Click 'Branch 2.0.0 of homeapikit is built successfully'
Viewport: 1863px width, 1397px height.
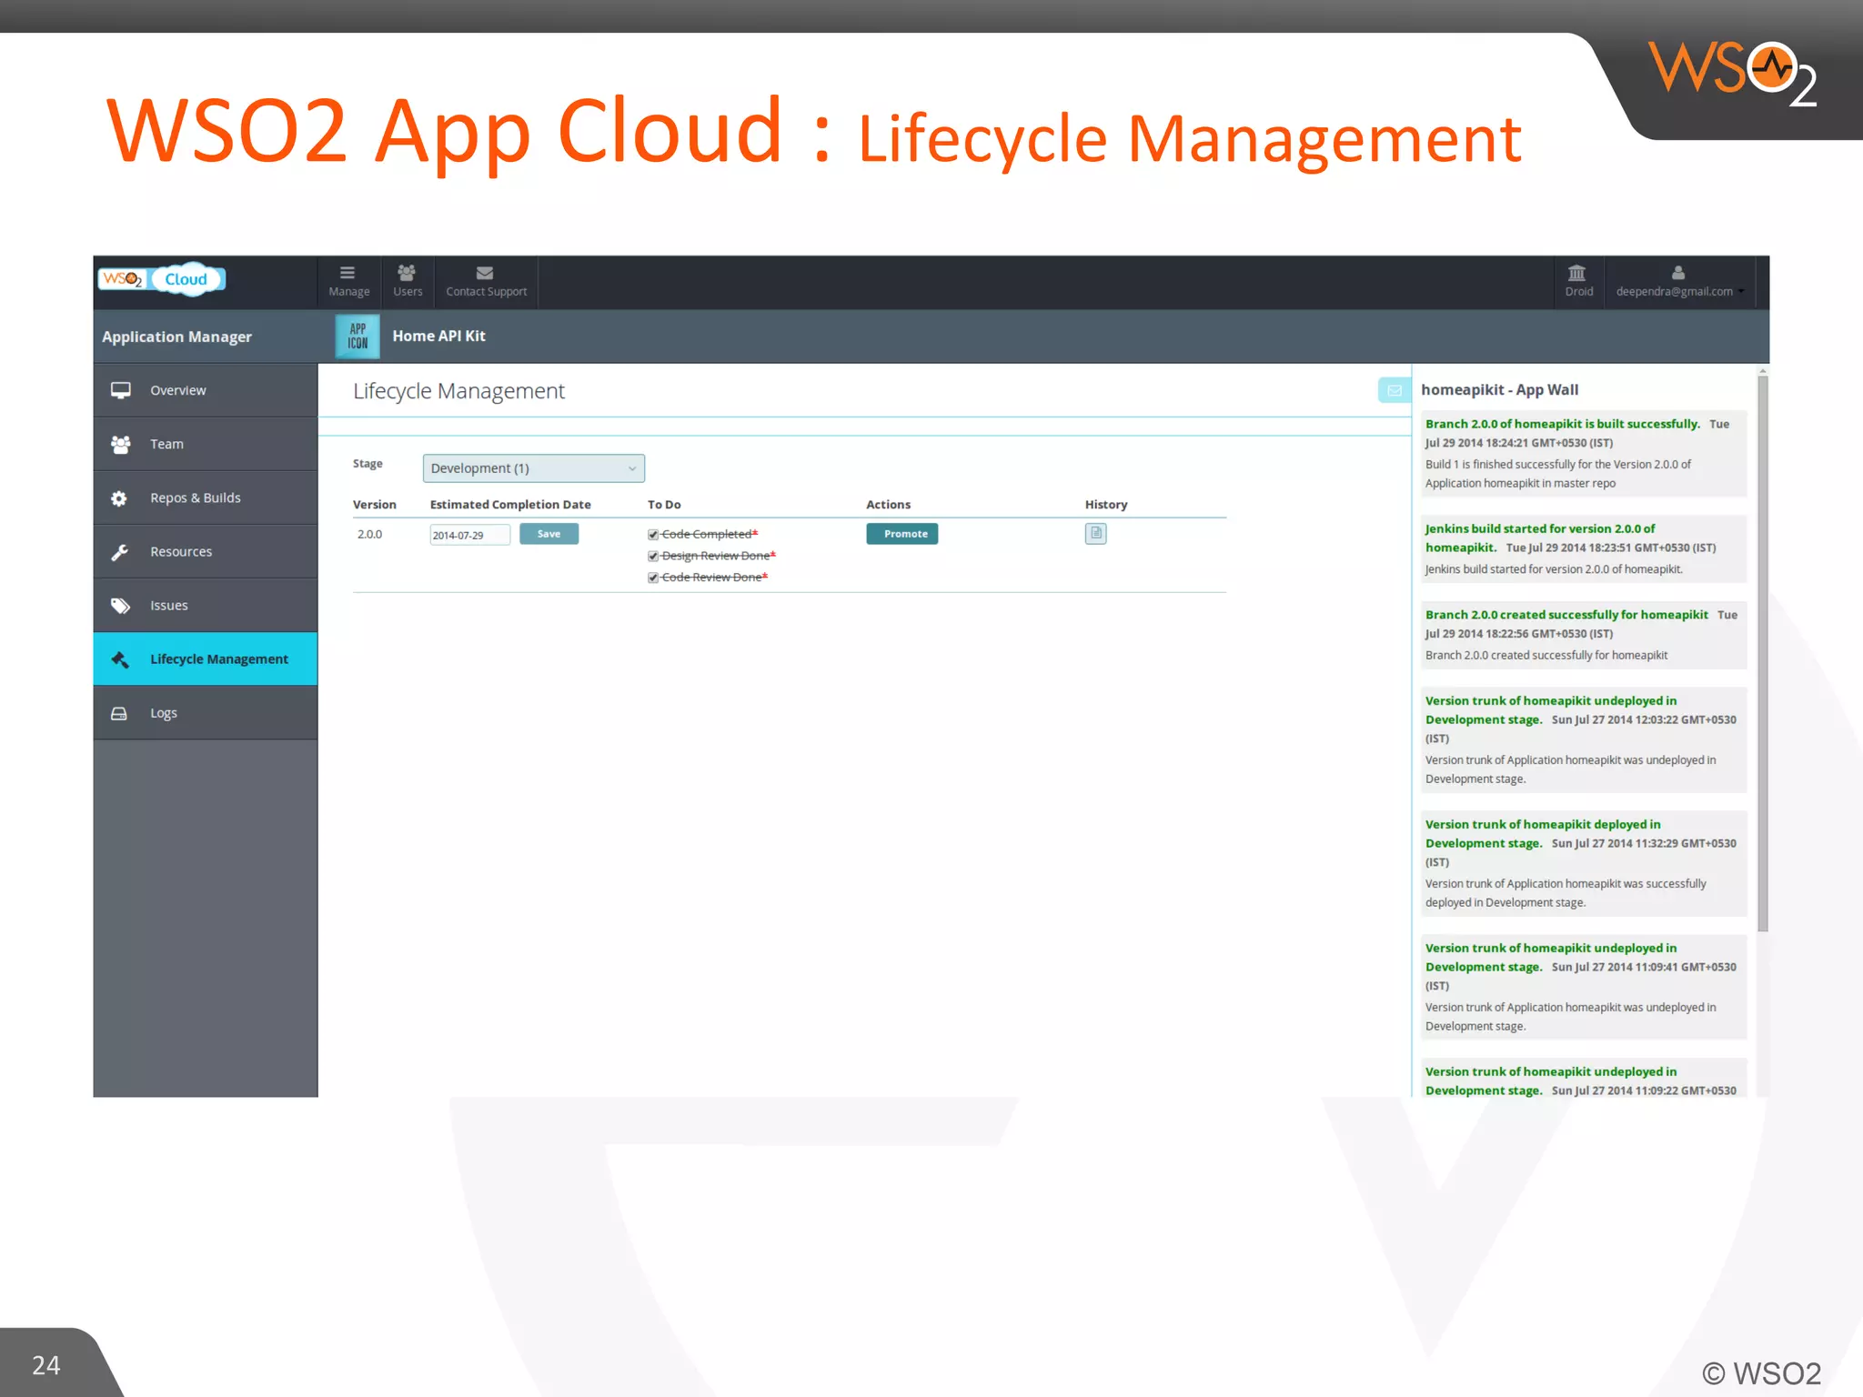point(1562,424)
